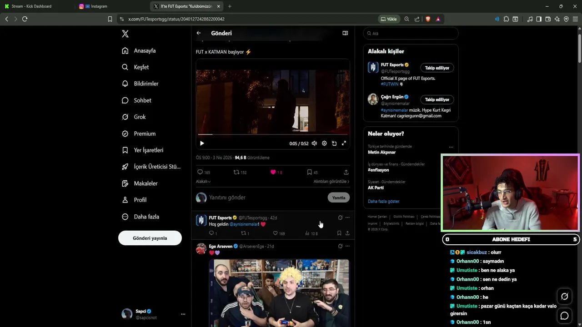Open browser extensions puzzle icon

point(506,19)
